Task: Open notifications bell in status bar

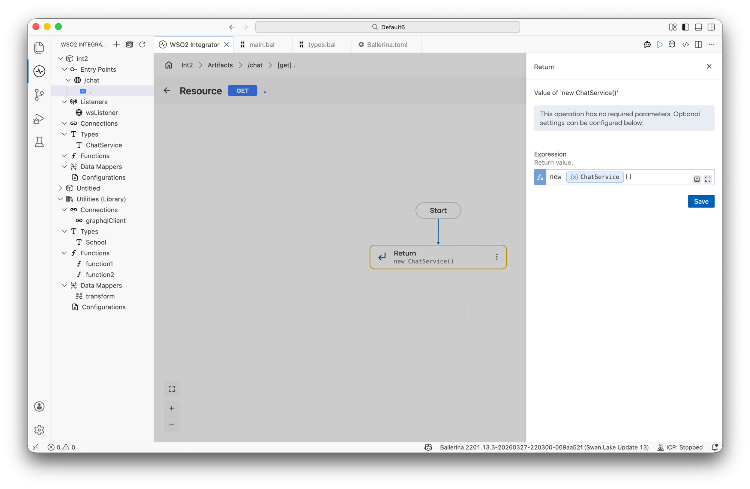Action: click(715, 447)
